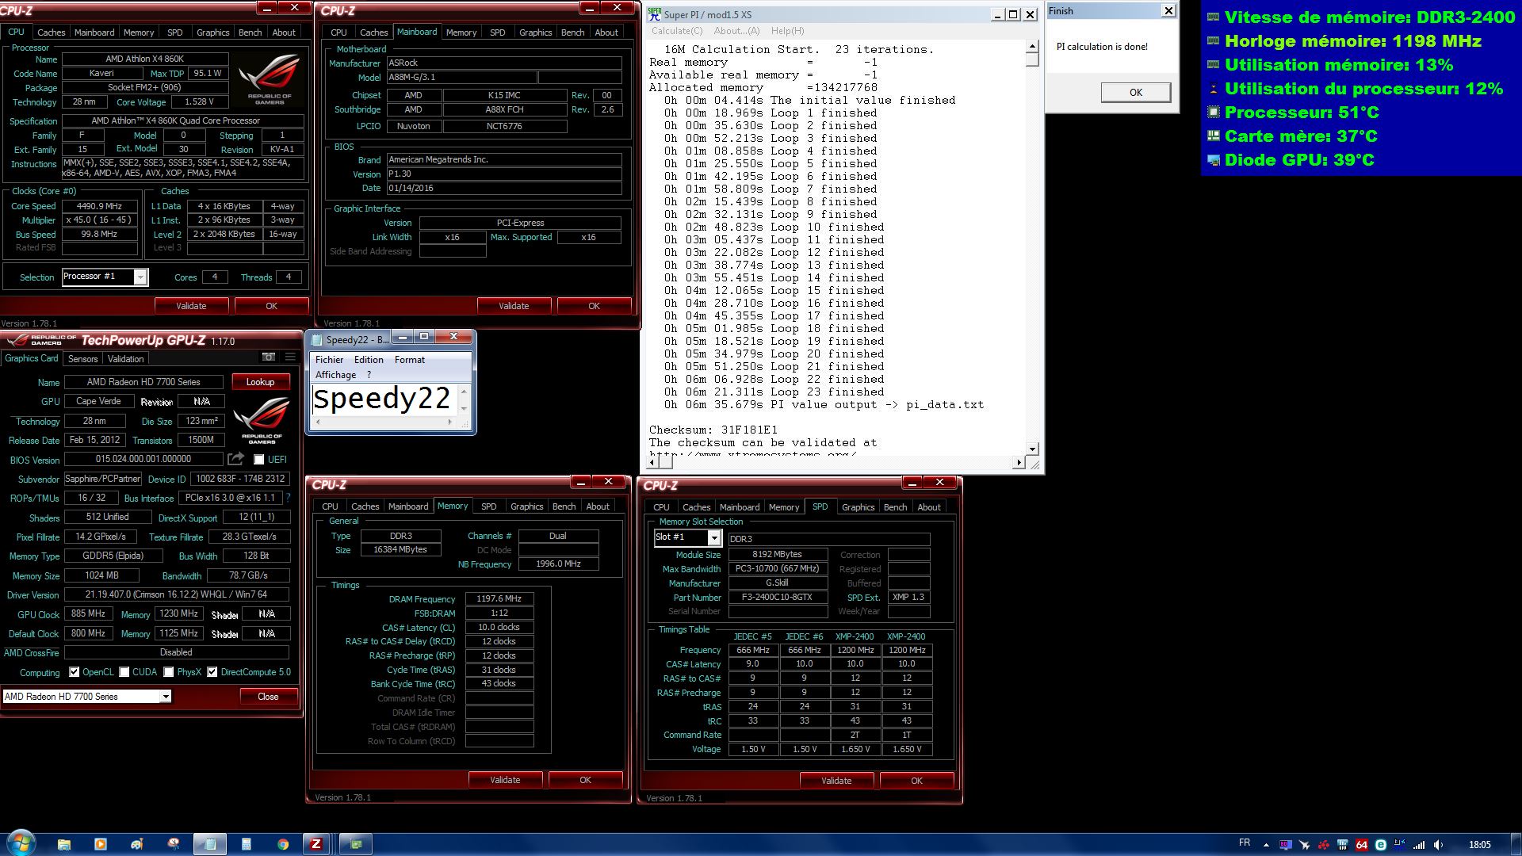1522x856 pixels.
Task: Click OK in the Finish dialog
Action: [1136, 93]
